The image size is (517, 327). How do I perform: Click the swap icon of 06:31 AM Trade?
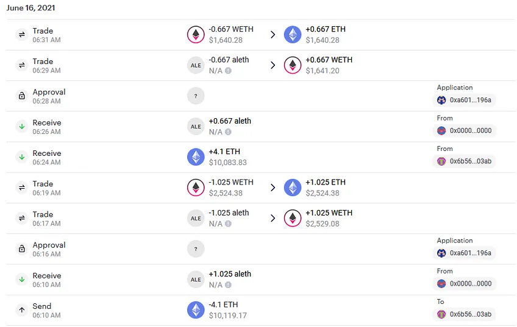(x=22, y=35)
